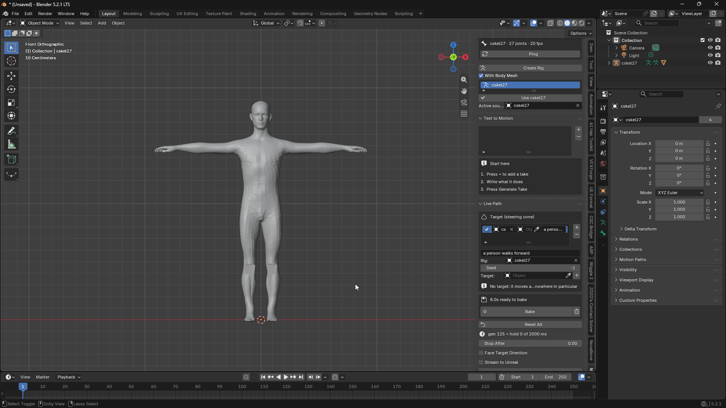Click the Scale X value field
The height and width of the screenshot is (408, 726).
pyautogui.click(x=679, y=202)
